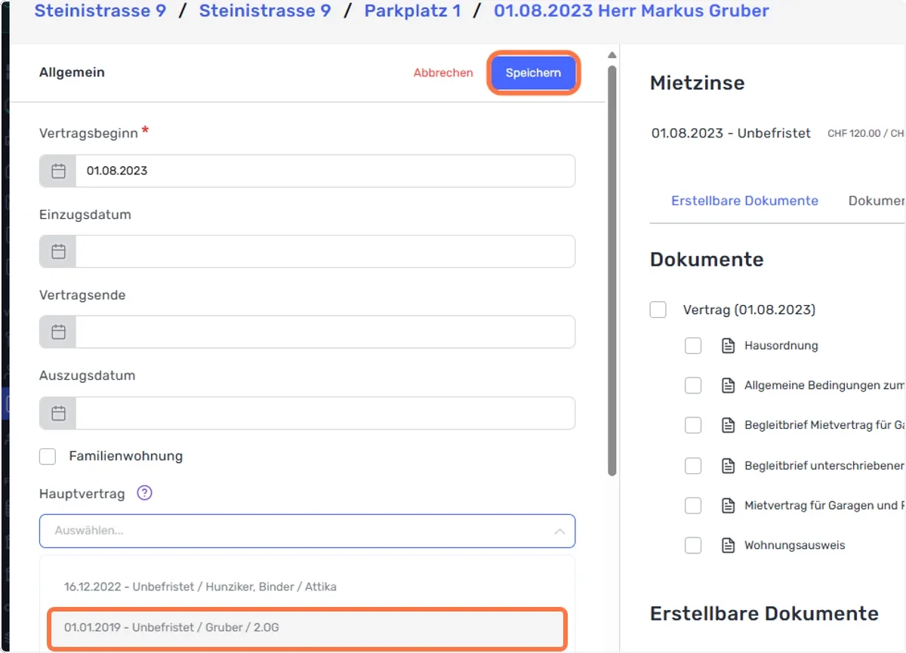Viewport: 906px width, 653px height.
Task: Click the Einzugsdatum date field
Action: point(325,251)
